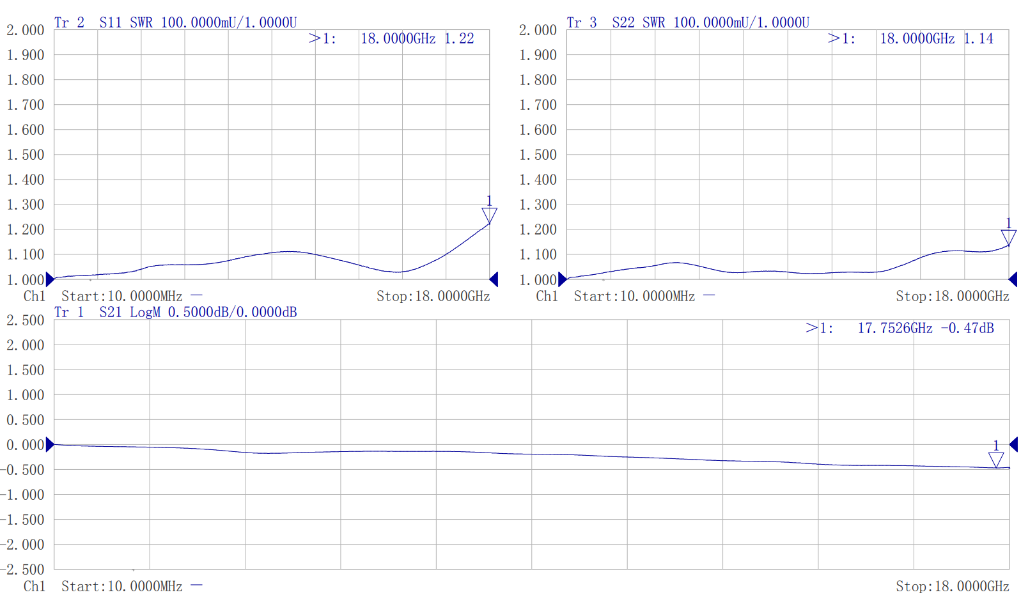Click marker 1 triangle on S22 trace

tap(1008, 237)
